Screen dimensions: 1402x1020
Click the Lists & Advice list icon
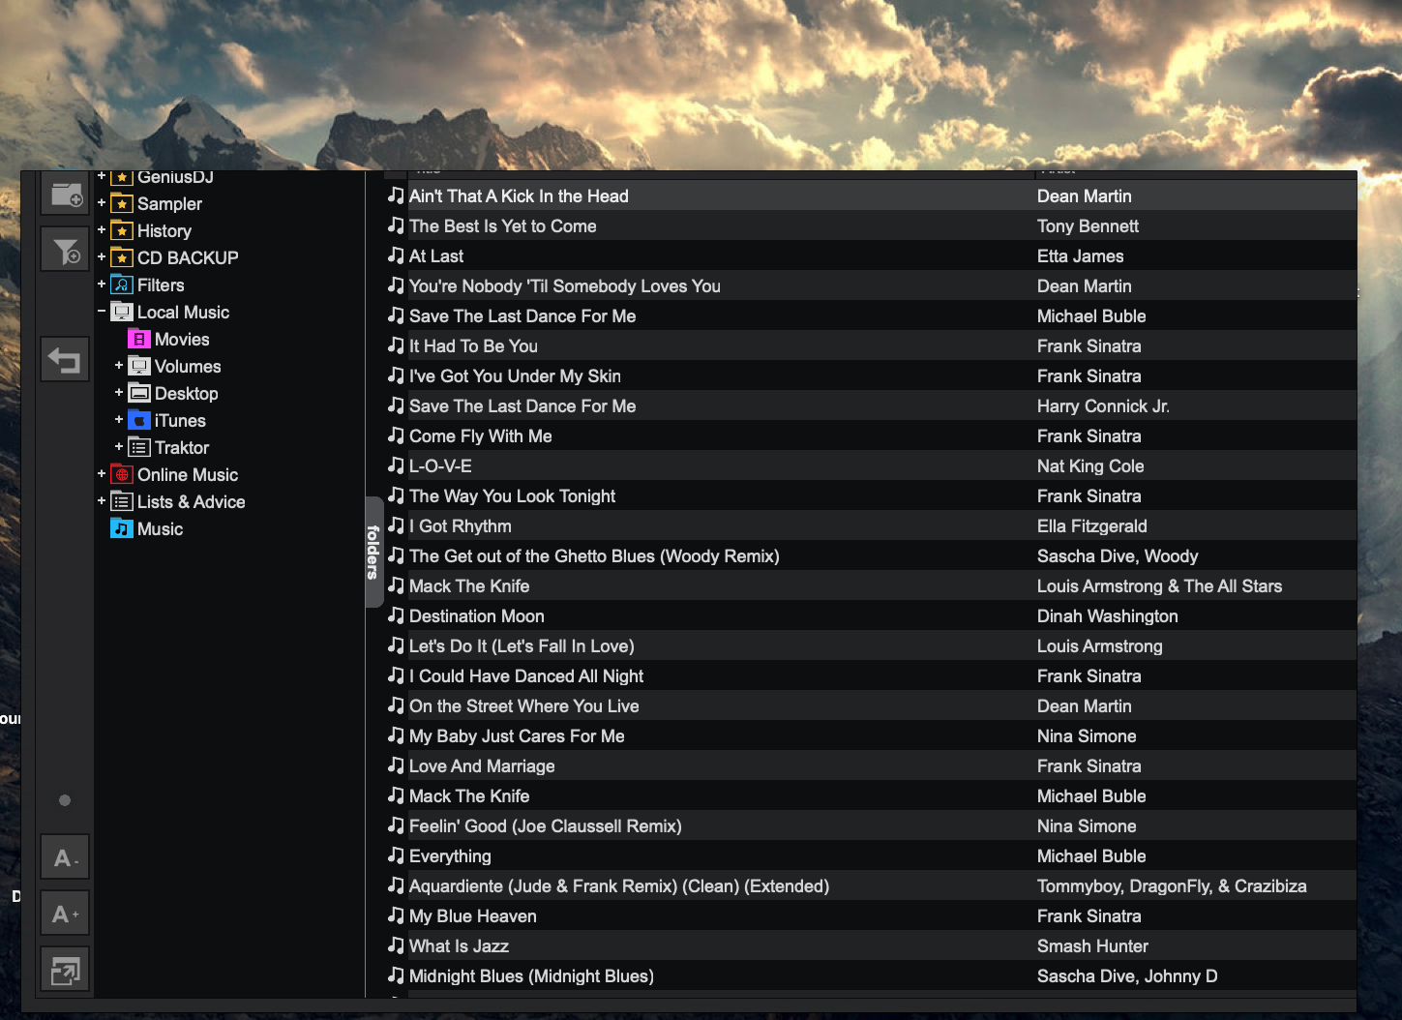[122, 501]
